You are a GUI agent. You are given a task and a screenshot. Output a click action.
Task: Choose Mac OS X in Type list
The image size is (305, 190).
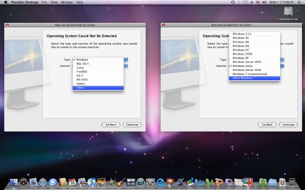[98, 64]
